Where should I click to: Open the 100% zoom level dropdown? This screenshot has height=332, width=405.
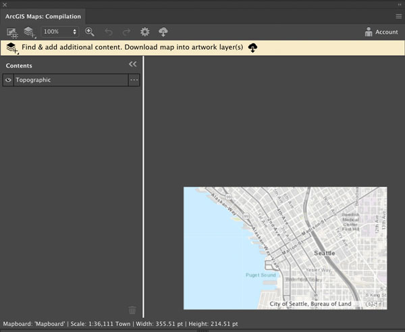coord(60,32)
